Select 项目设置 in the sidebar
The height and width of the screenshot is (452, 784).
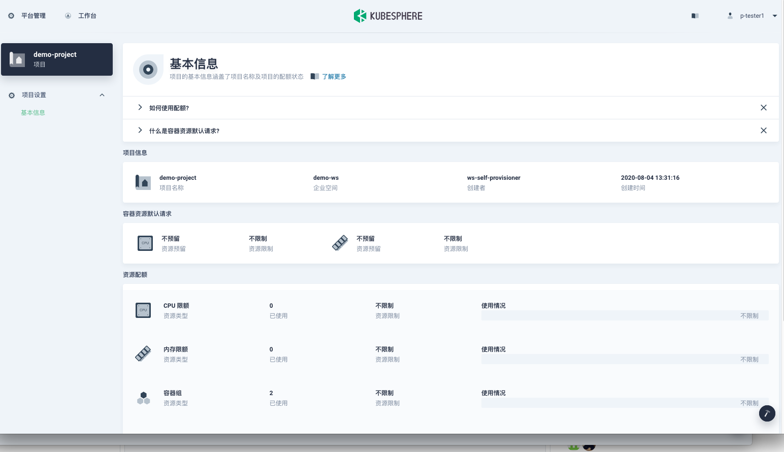pos(34,95)
